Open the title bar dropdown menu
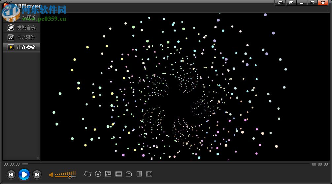 pyautogui.click(x=291, y=3)
